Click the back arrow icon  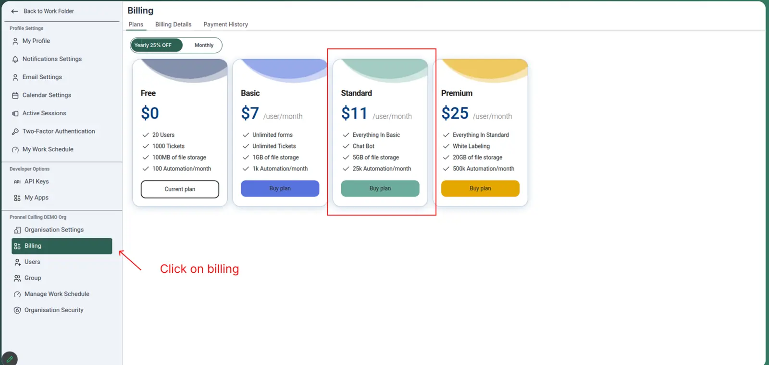pyautogui.click(x=14, y=11)
